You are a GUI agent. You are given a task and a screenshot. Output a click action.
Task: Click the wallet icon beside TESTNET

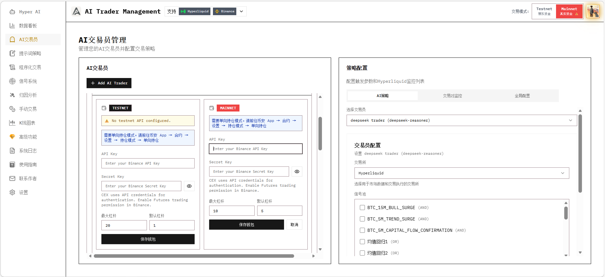[104, 108]
